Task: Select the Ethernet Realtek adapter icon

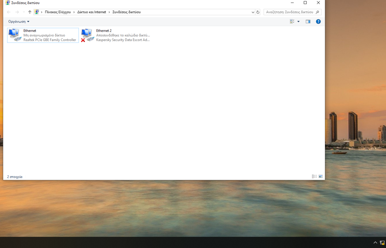Action: (15, 35)
